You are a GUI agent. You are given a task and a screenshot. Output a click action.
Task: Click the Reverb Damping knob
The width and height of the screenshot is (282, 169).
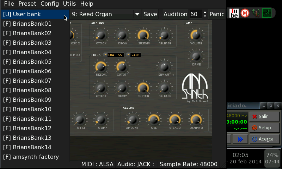(x=196, y=120)
